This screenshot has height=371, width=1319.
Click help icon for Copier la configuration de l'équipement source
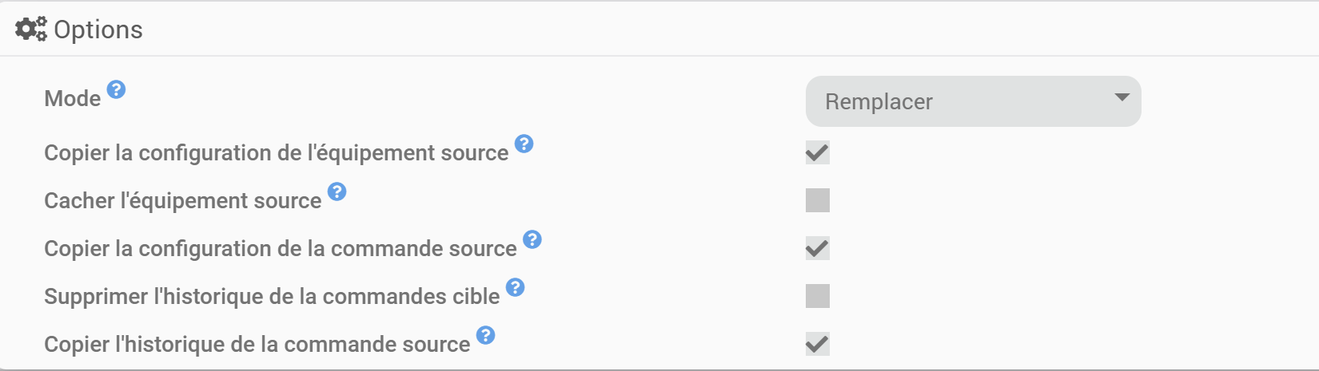pos(524,144)
